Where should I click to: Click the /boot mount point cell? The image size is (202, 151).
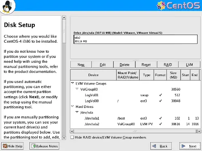click(x=121, y=118)
